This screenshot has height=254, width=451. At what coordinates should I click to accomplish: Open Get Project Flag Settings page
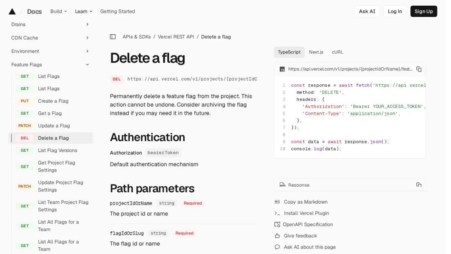coord(56,167)
